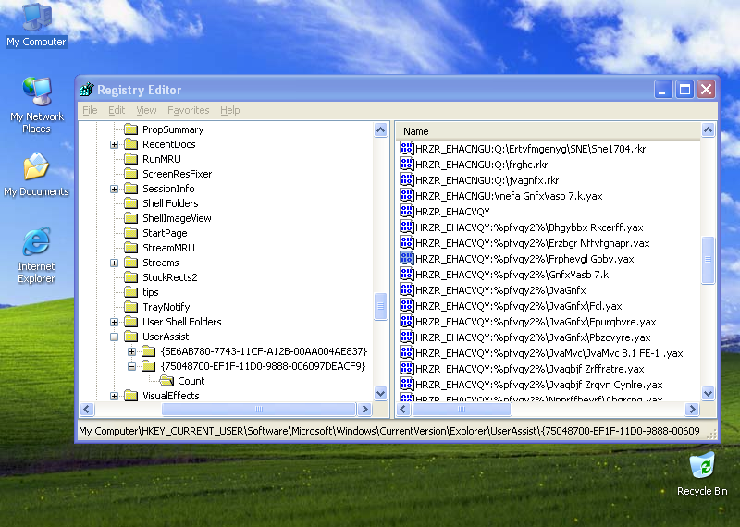Select the tips folder icon
Screen dimensions: 740x527
[130, 292]
